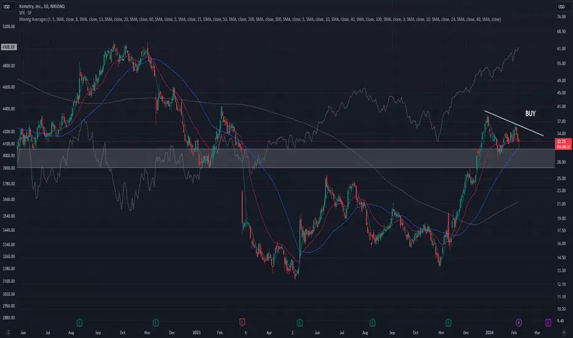Click the 5200.00 value on the left scale
The height and width of the screenshot is (338, 573).
(9, 26)
